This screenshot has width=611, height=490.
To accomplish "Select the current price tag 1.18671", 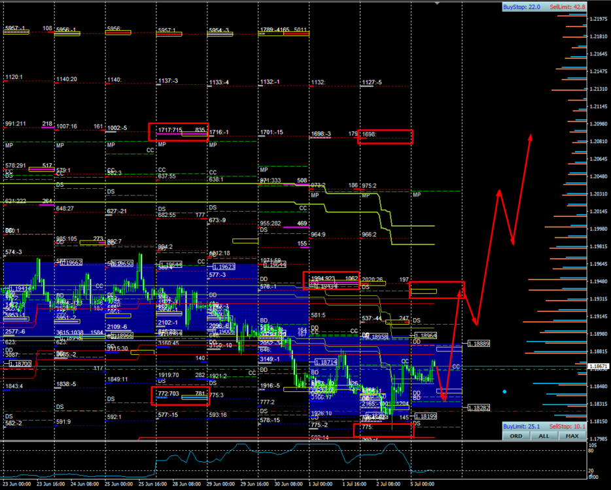I will pyautogui.click(x=598, y=367).
